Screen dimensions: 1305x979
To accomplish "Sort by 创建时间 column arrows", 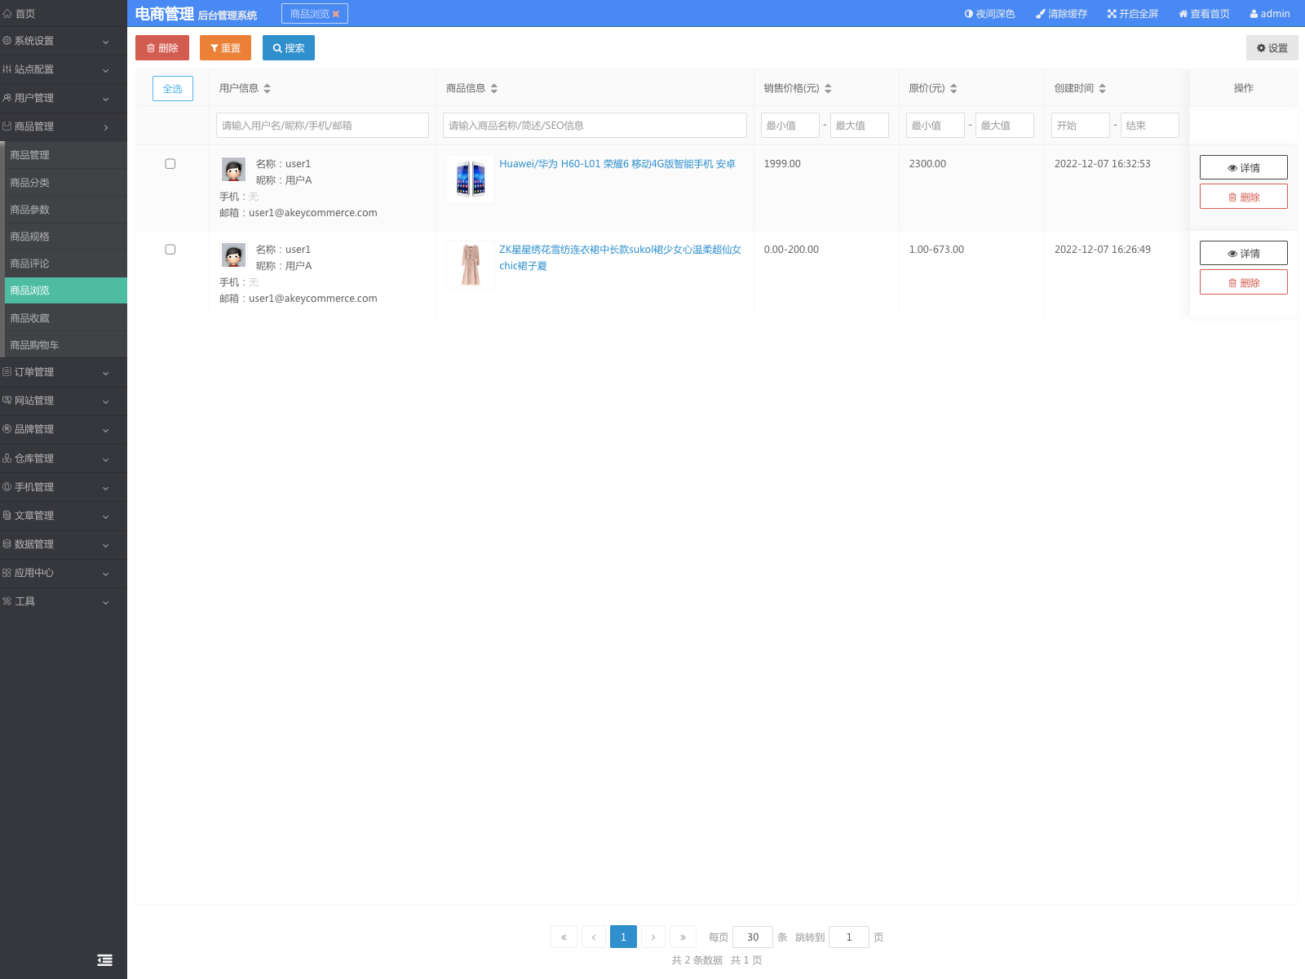I will click(1102, 88).
